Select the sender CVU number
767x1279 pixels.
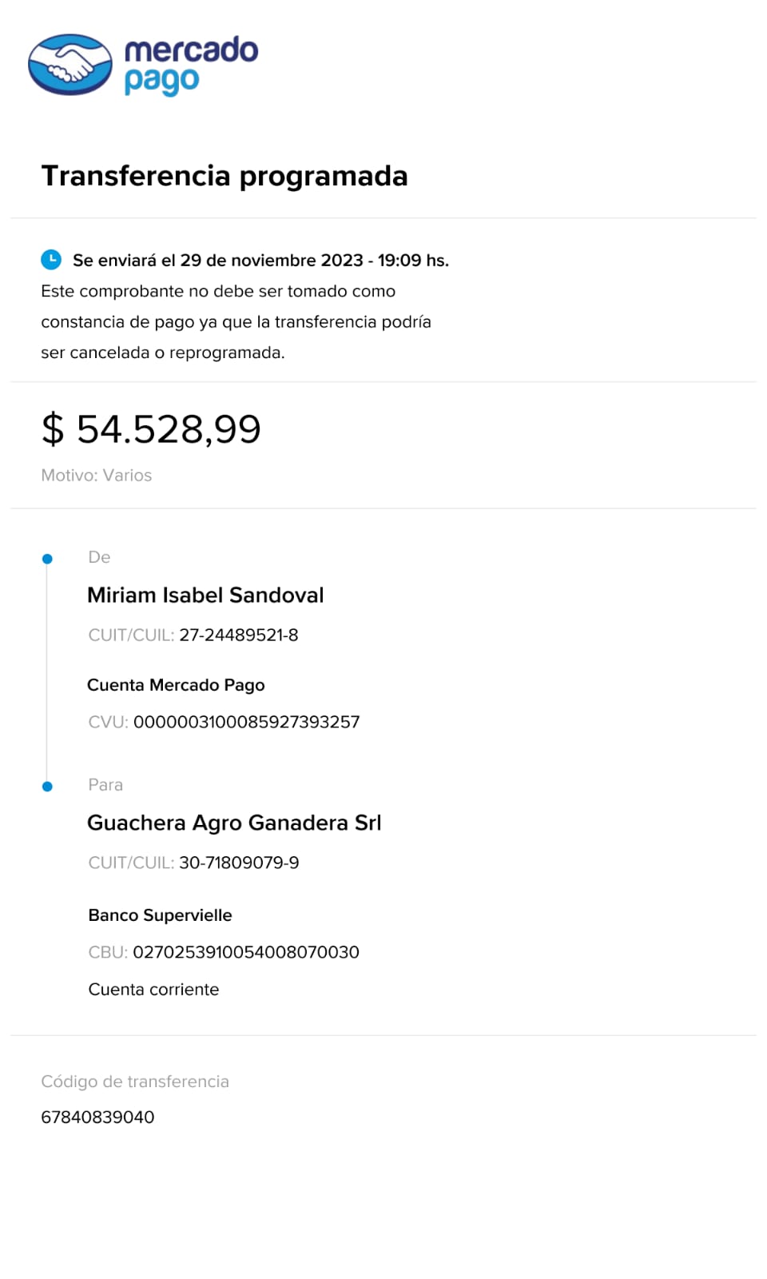coord(246,722)
